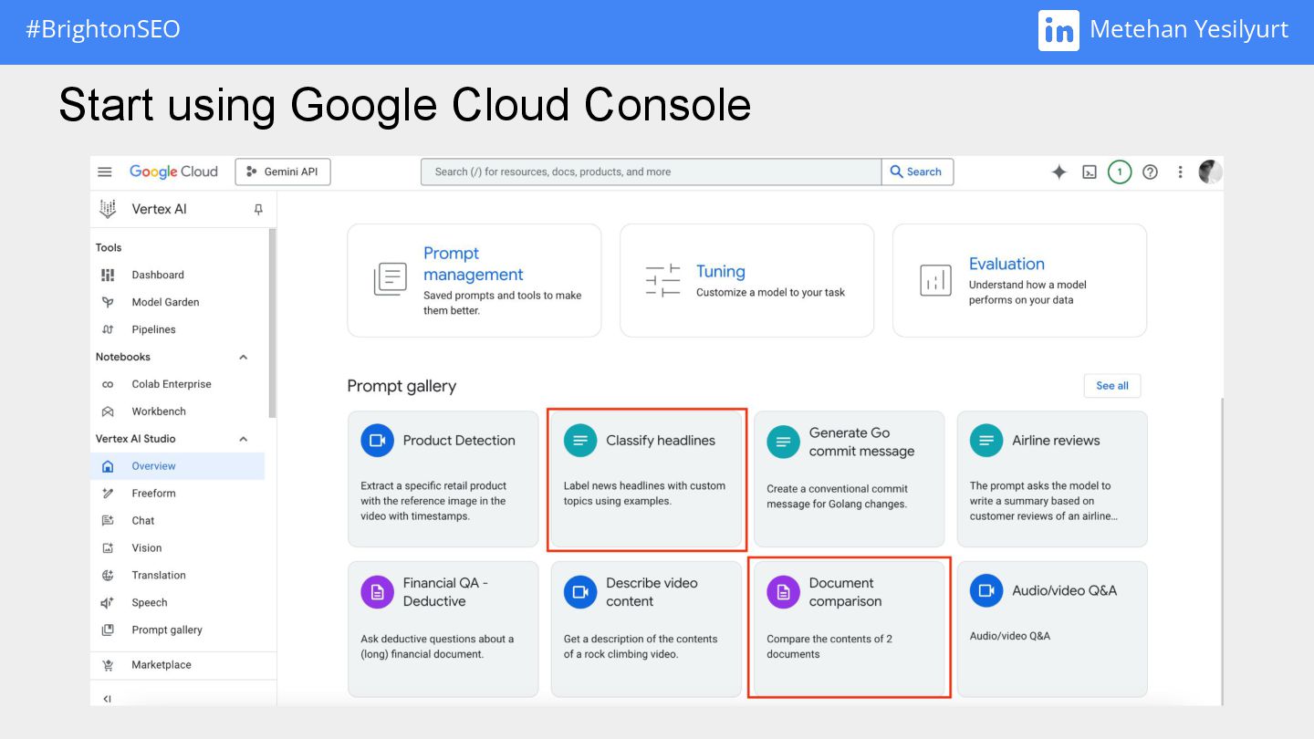Viewport: 1314px width, 739px height.
Task: Click the Search button
Action: point(917,172)
